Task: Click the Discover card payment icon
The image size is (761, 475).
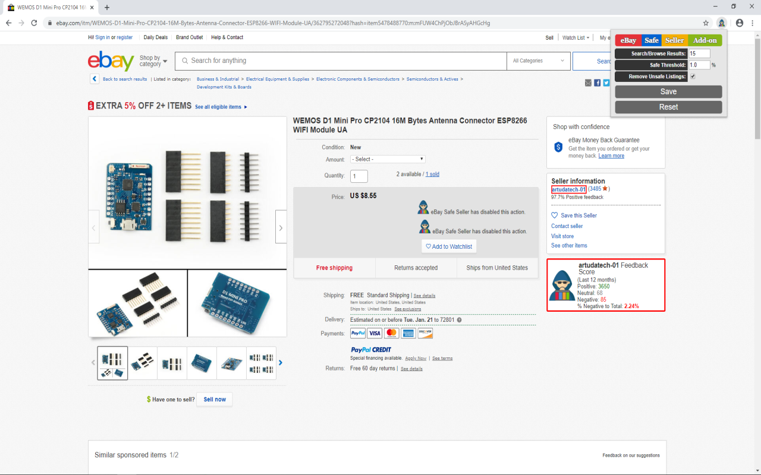Action: [x=425, y=334]
